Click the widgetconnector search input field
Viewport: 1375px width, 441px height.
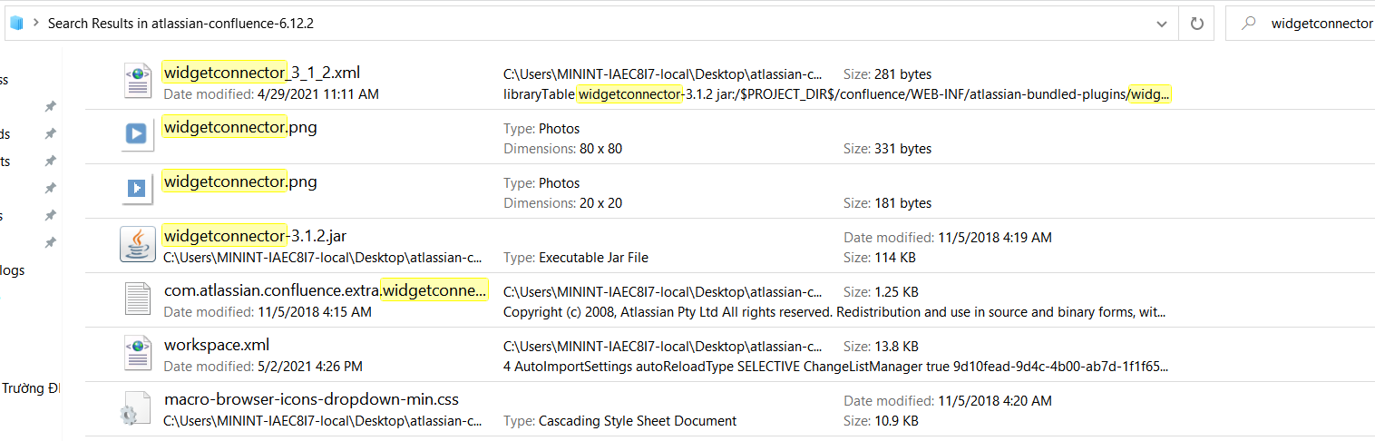[1321, 23]
